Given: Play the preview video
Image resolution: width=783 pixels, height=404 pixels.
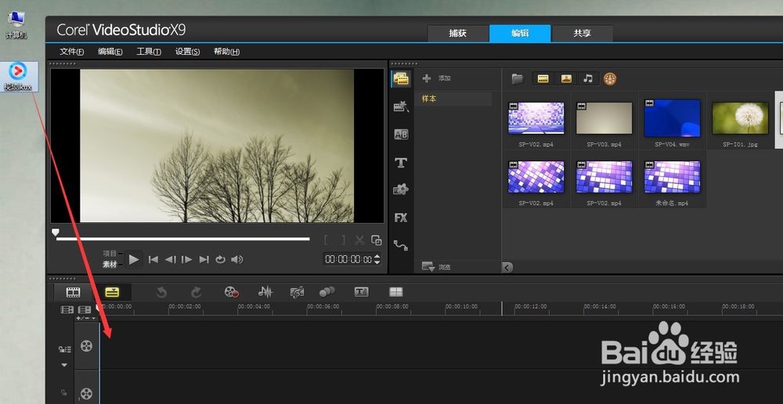Looking at the screenshot, I should 133,259.
